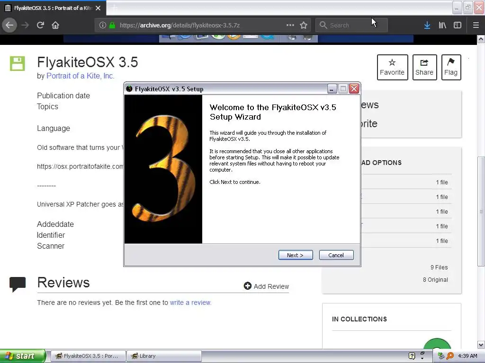Click the 4:39 AM system clock

(x=467, y=356)
